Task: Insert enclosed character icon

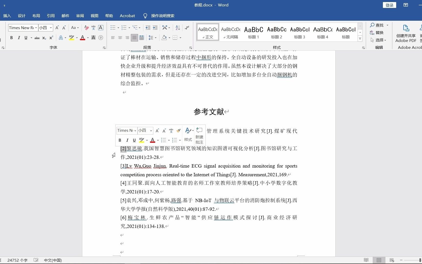Action: 101,38
